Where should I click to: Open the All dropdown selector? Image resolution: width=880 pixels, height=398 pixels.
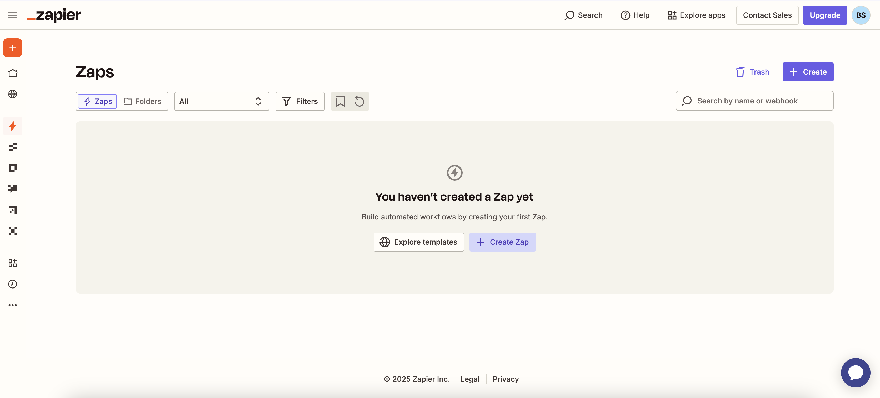pyautogui.click(x=221, y=101)
